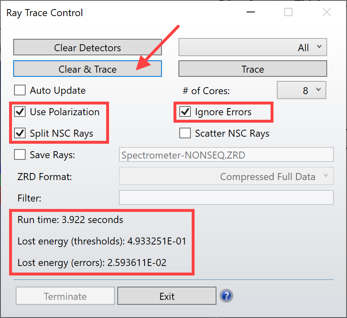Expand the number of Cores dropdown
This screenshot has height=318, width=347.
tap(302, 90)
